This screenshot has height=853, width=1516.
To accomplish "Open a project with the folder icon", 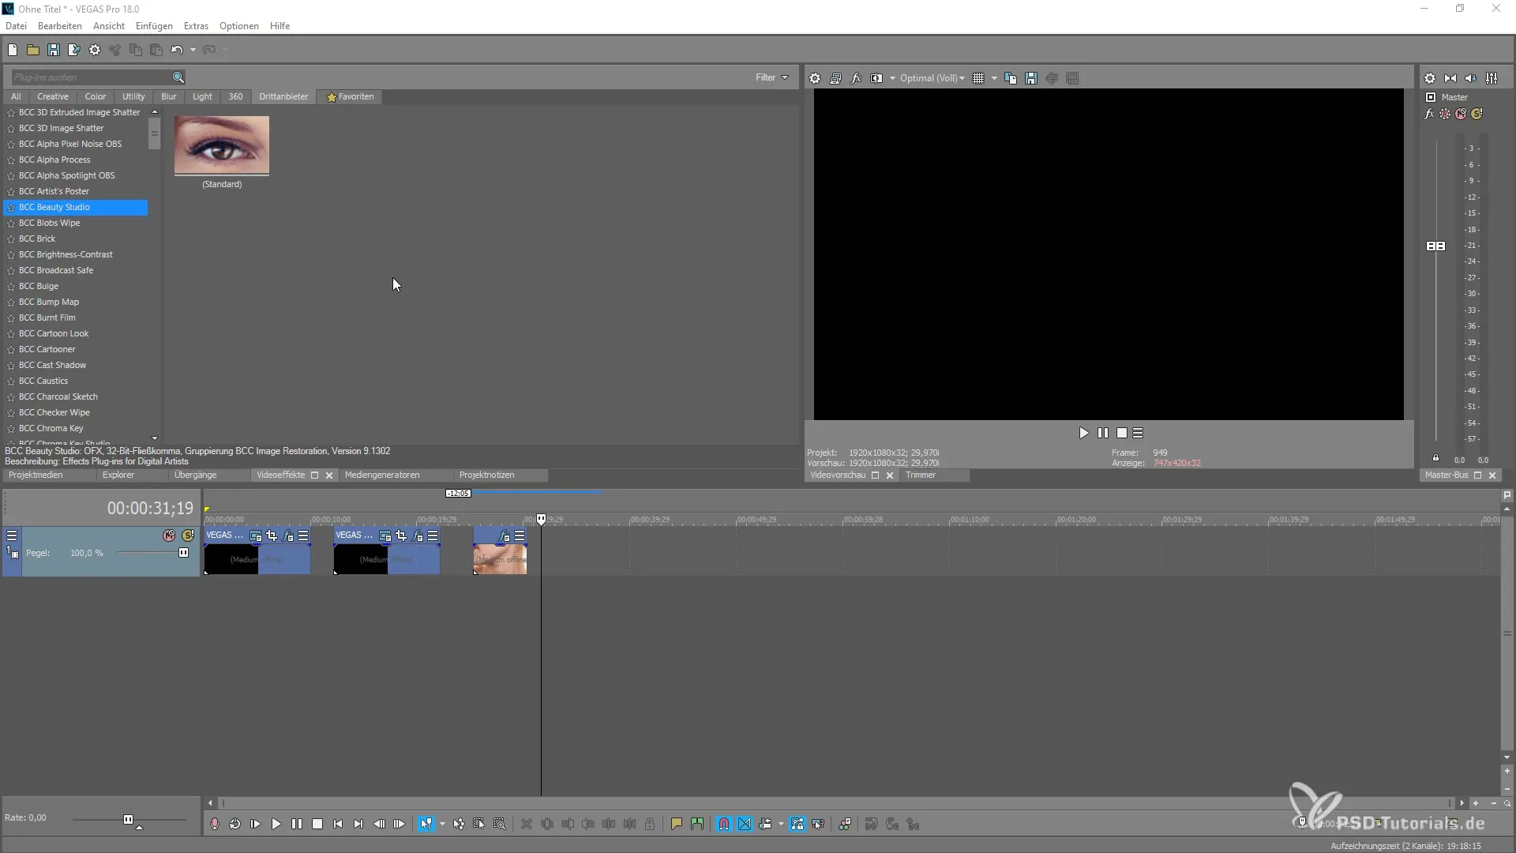I will coord(33,50).
